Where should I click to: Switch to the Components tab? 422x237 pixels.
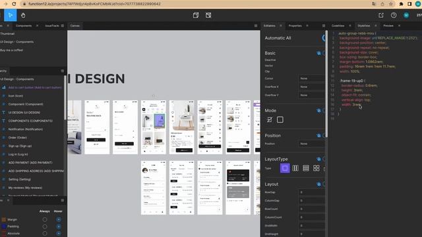tap(24, 26)
